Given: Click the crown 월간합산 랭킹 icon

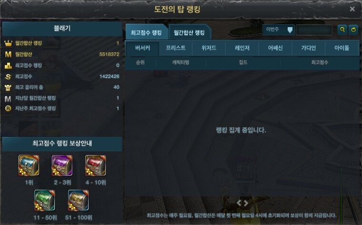Looking at the screenshot, I should tap(8, 43).
